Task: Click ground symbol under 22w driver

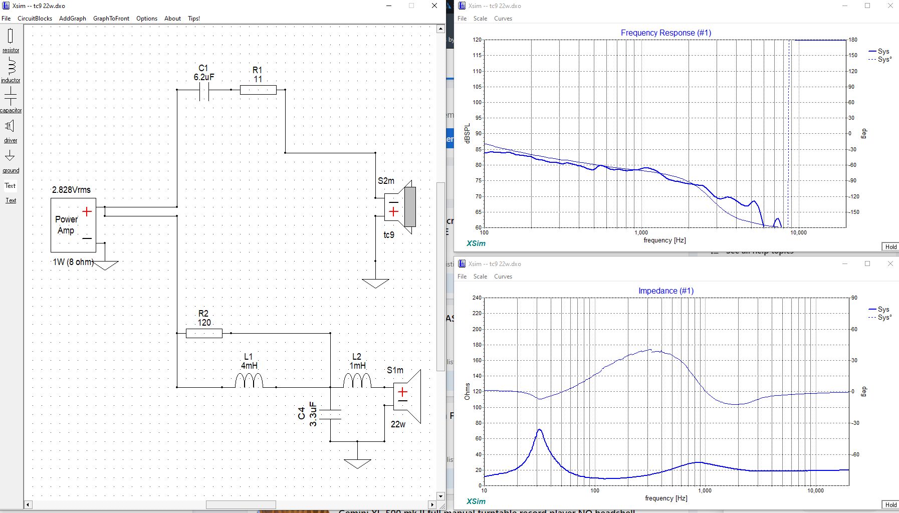Action: 357,463
